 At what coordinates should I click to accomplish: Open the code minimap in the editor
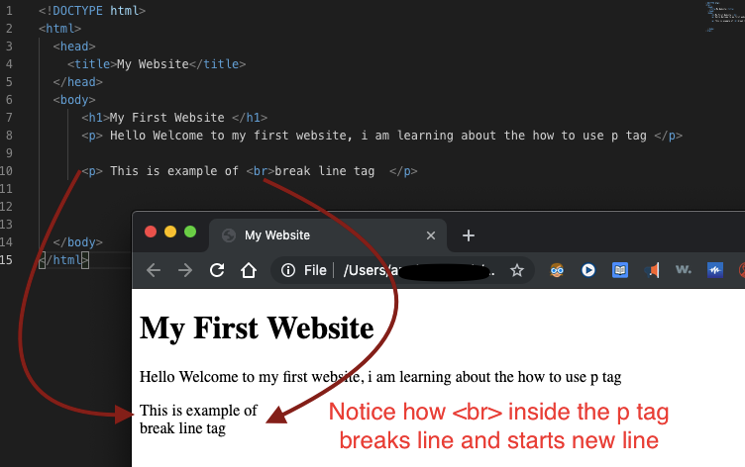coord(724,15)
